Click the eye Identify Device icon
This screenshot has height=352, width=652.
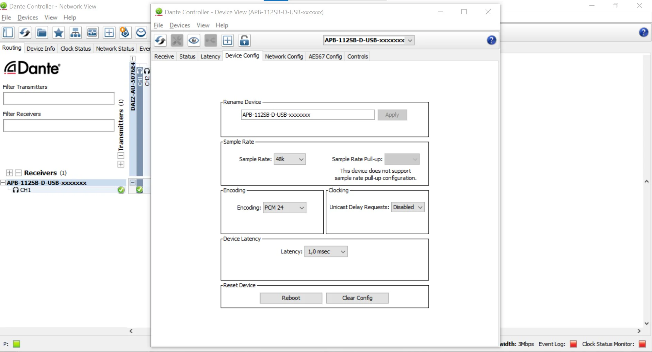tap(194, 40)
